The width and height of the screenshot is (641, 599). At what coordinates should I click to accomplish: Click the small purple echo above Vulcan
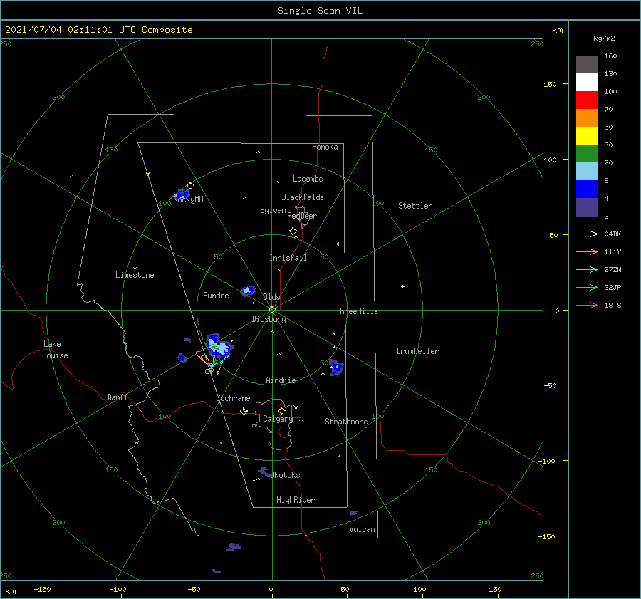(353, 513)
